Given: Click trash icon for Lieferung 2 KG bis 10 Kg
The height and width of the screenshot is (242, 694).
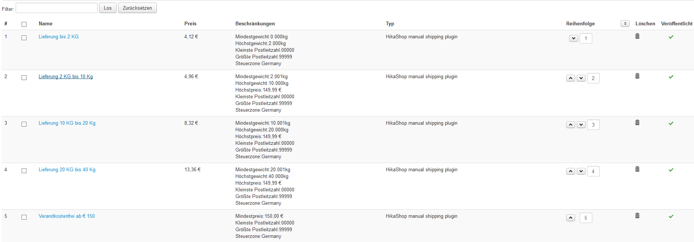Looking at the screenshot, I should click(637, 76).
